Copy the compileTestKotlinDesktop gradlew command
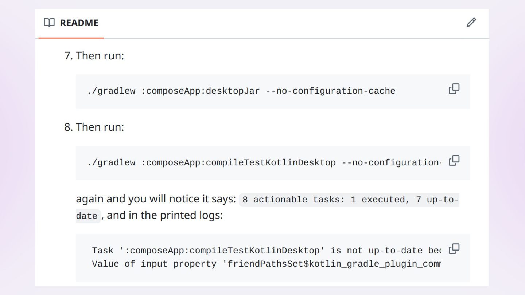The width and height of the screenshot is (525, 295). click(454, 160)
